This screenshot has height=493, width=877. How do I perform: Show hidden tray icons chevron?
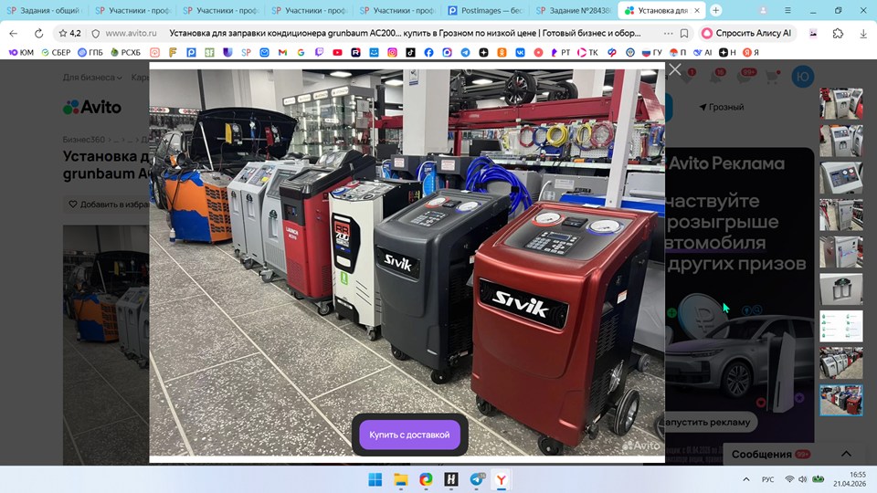point(746,479)
